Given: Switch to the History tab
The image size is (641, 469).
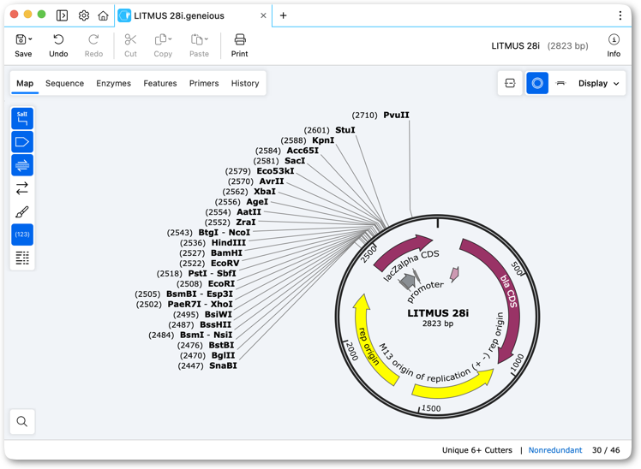Looking at the screenshot, I should click(x=245, y=83).
